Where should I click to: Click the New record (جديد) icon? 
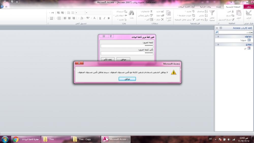click(162, 11)
